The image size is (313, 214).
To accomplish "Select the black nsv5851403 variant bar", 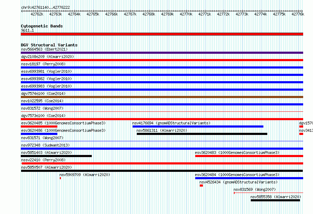I will (56, 156).
